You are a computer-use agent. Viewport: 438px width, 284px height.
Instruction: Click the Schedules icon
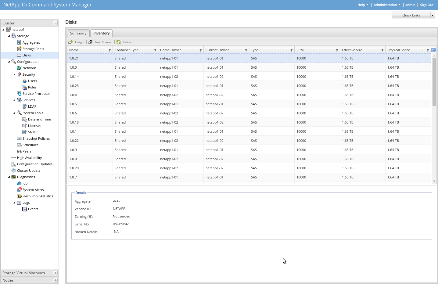coord(19,145)
